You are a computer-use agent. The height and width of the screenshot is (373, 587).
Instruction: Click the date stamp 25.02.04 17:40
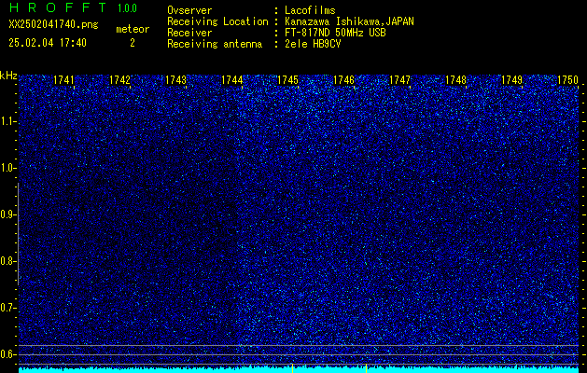48,43
